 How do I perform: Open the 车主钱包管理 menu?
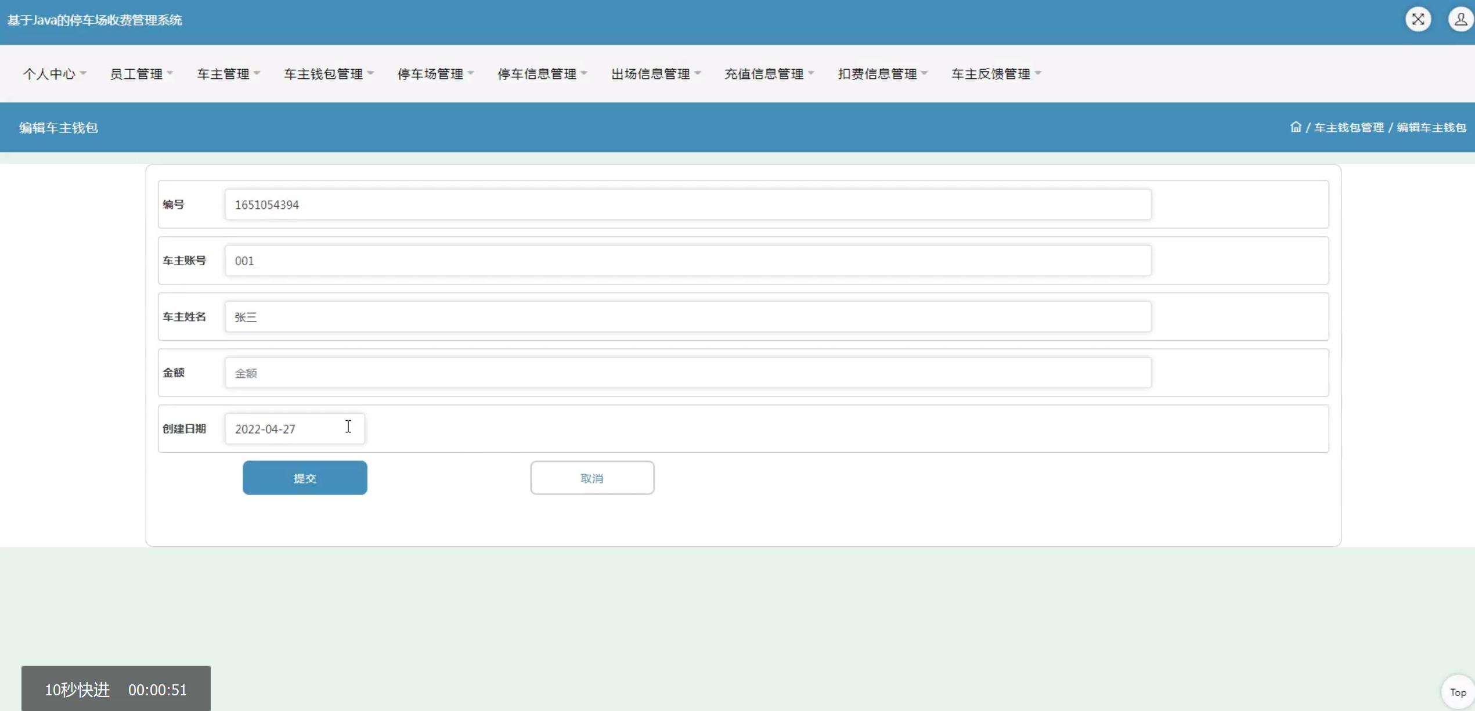pyautogui.click(x=329, y=74)
